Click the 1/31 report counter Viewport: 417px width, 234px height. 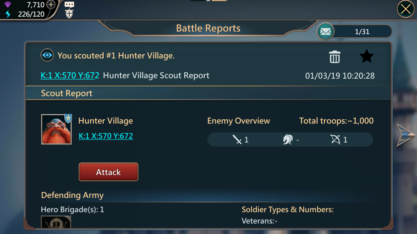point(362,32)
